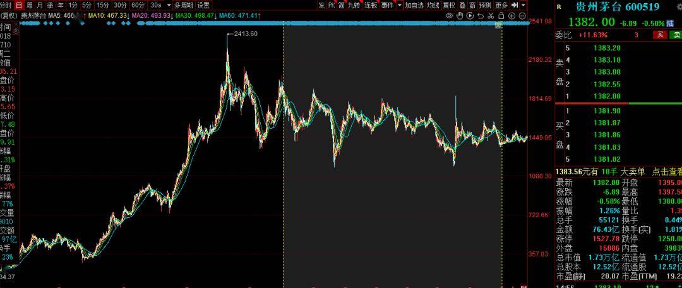682x288 pixels.
Task: Open the settings gear beside stock code
Action: (679, 6)
